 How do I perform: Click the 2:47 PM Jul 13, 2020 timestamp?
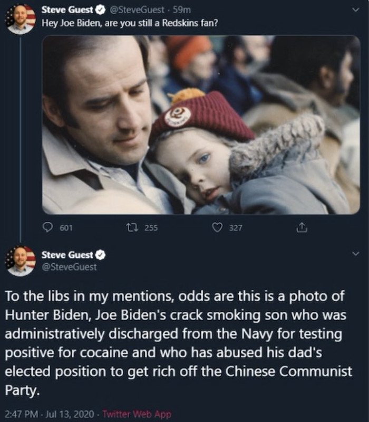(50, 414)
